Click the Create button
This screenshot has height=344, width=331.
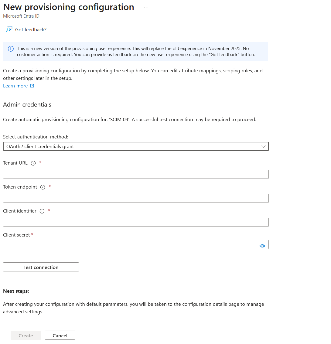[x=26, y=335]
